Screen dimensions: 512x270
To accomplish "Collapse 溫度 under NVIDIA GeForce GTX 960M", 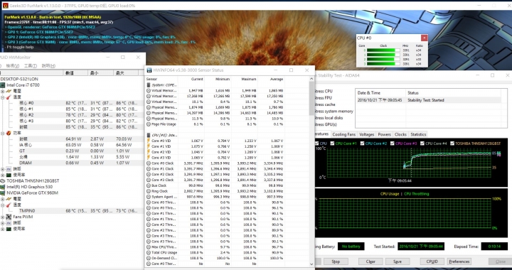I will (x=3, y=205).
